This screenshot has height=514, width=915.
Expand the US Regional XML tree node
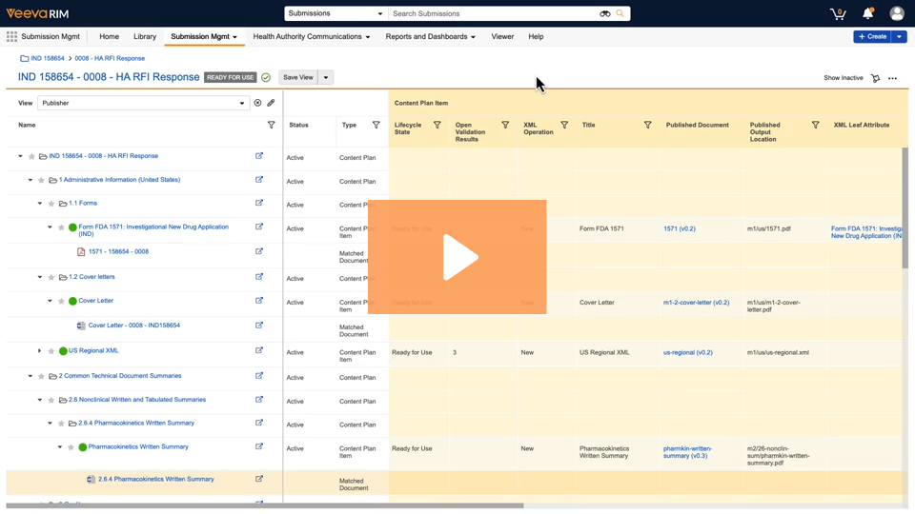(40, 351)
